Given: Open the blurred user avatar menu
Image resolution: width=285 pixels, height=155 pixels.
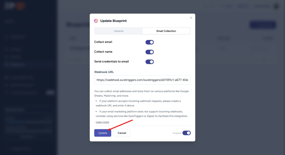Looking at the screenshot, I should [276, 6].
